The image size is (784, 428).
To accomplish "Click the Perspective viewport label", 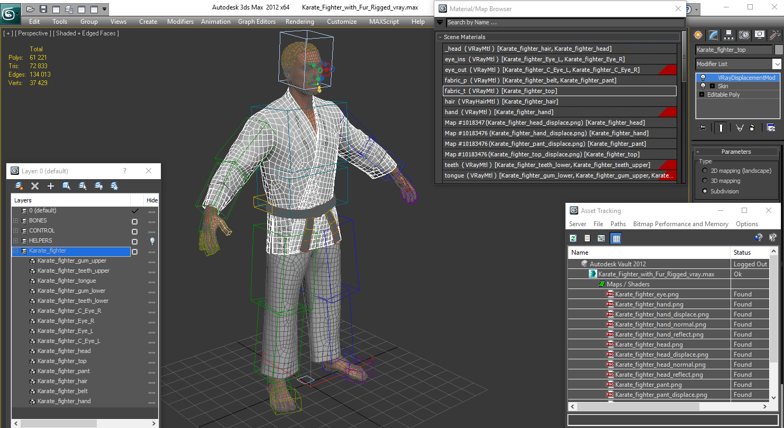I will point(33,33).
